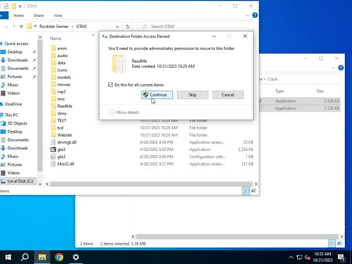Cancel the access denied dialog

pyautogui.click(x=228, y=95)
